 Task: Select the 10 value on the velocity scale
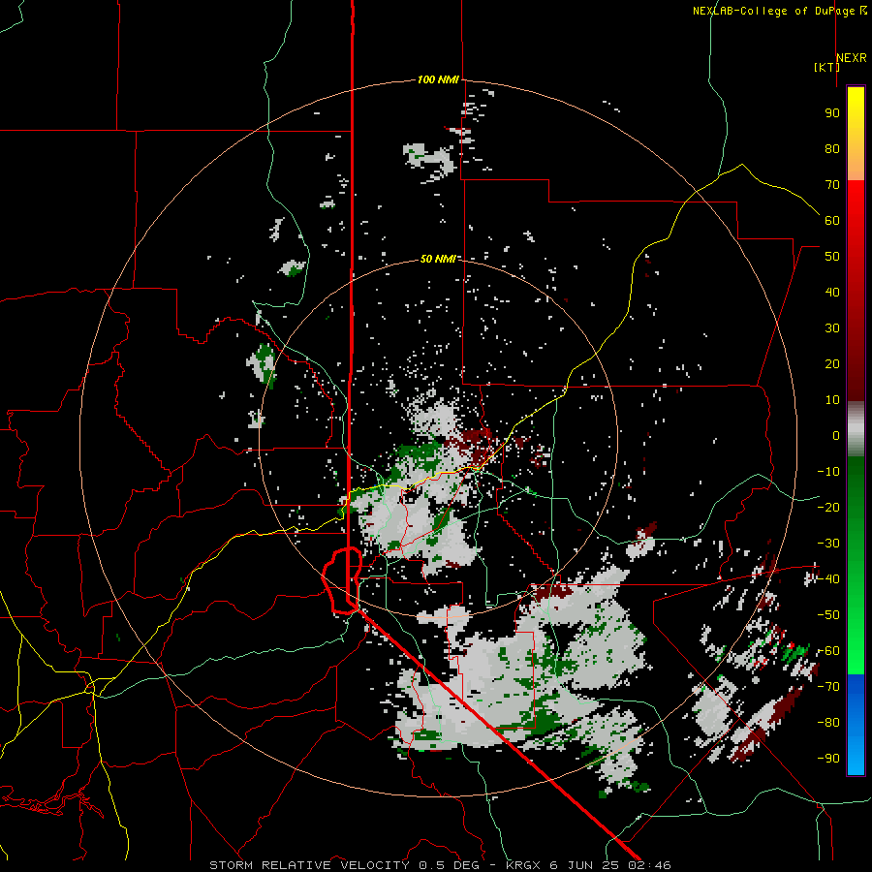coord(832,400)
